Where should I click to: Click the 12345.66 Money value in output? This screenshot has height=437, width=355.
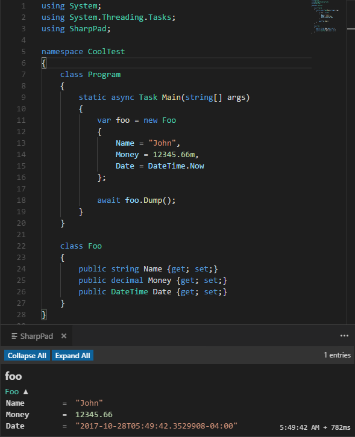[94, 414]
